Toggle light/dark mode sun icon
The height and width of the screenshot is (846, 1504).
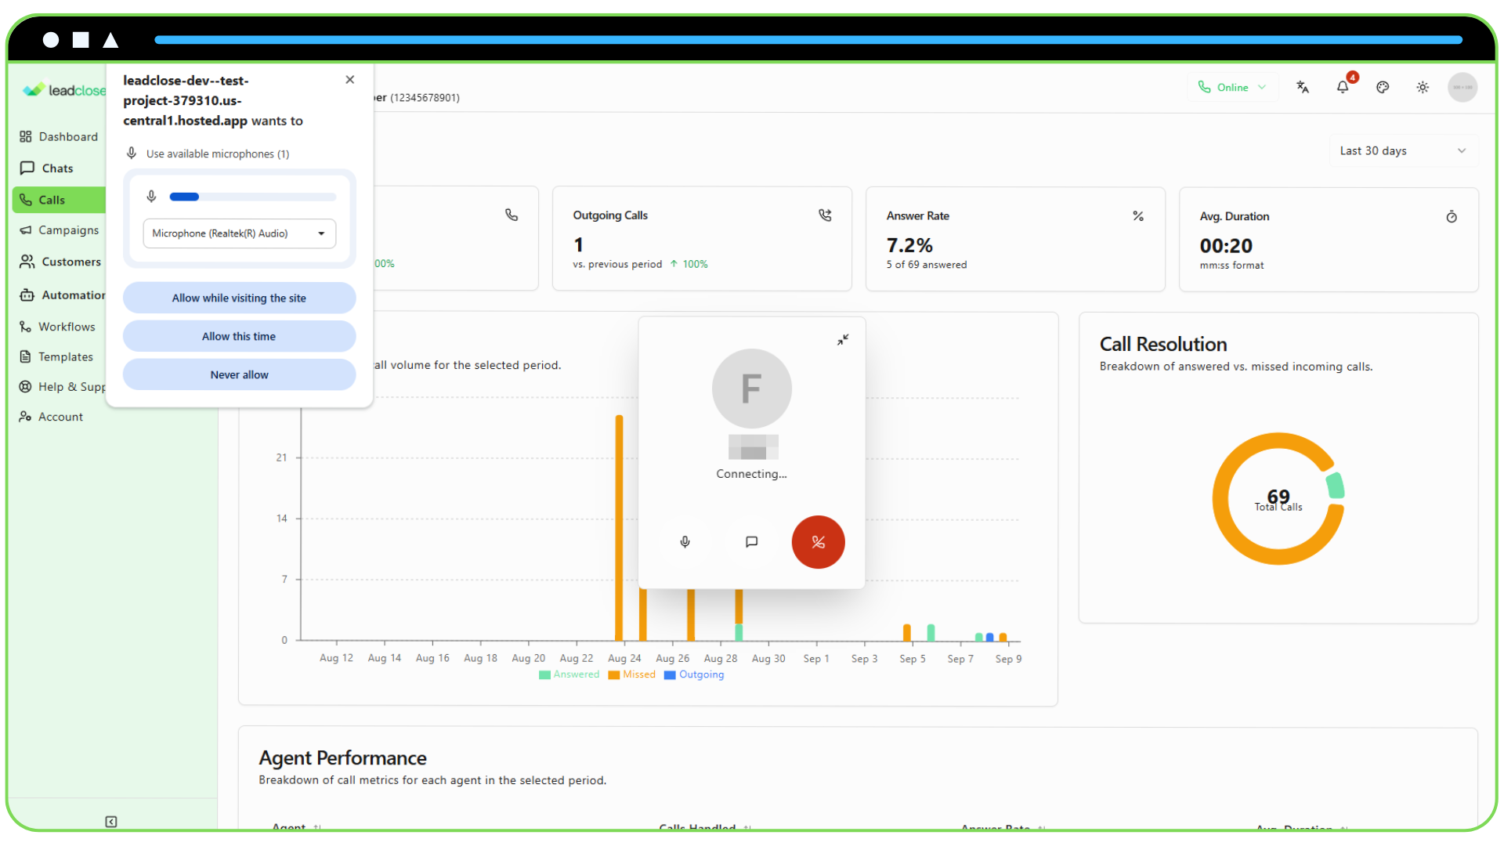click(x=1423, y=88)
